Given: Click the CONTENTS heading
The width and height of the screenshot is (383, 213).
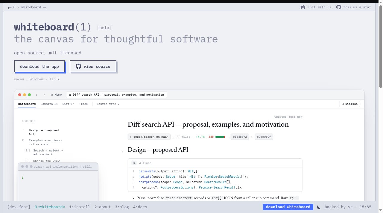Looking at the screenshot, I should tap(28, 121).
